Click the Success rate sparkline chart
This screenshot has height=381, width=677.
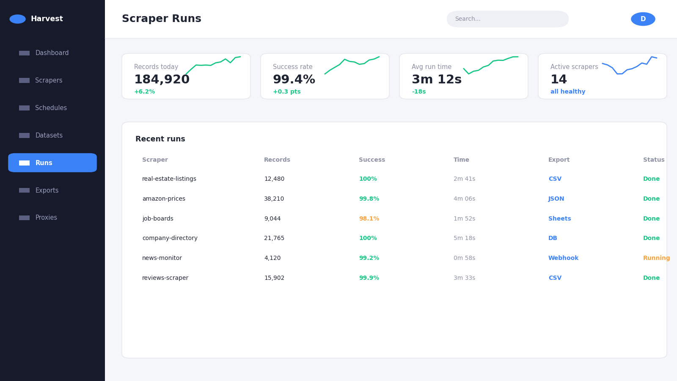pyautogui.click(x=352, y=65)
